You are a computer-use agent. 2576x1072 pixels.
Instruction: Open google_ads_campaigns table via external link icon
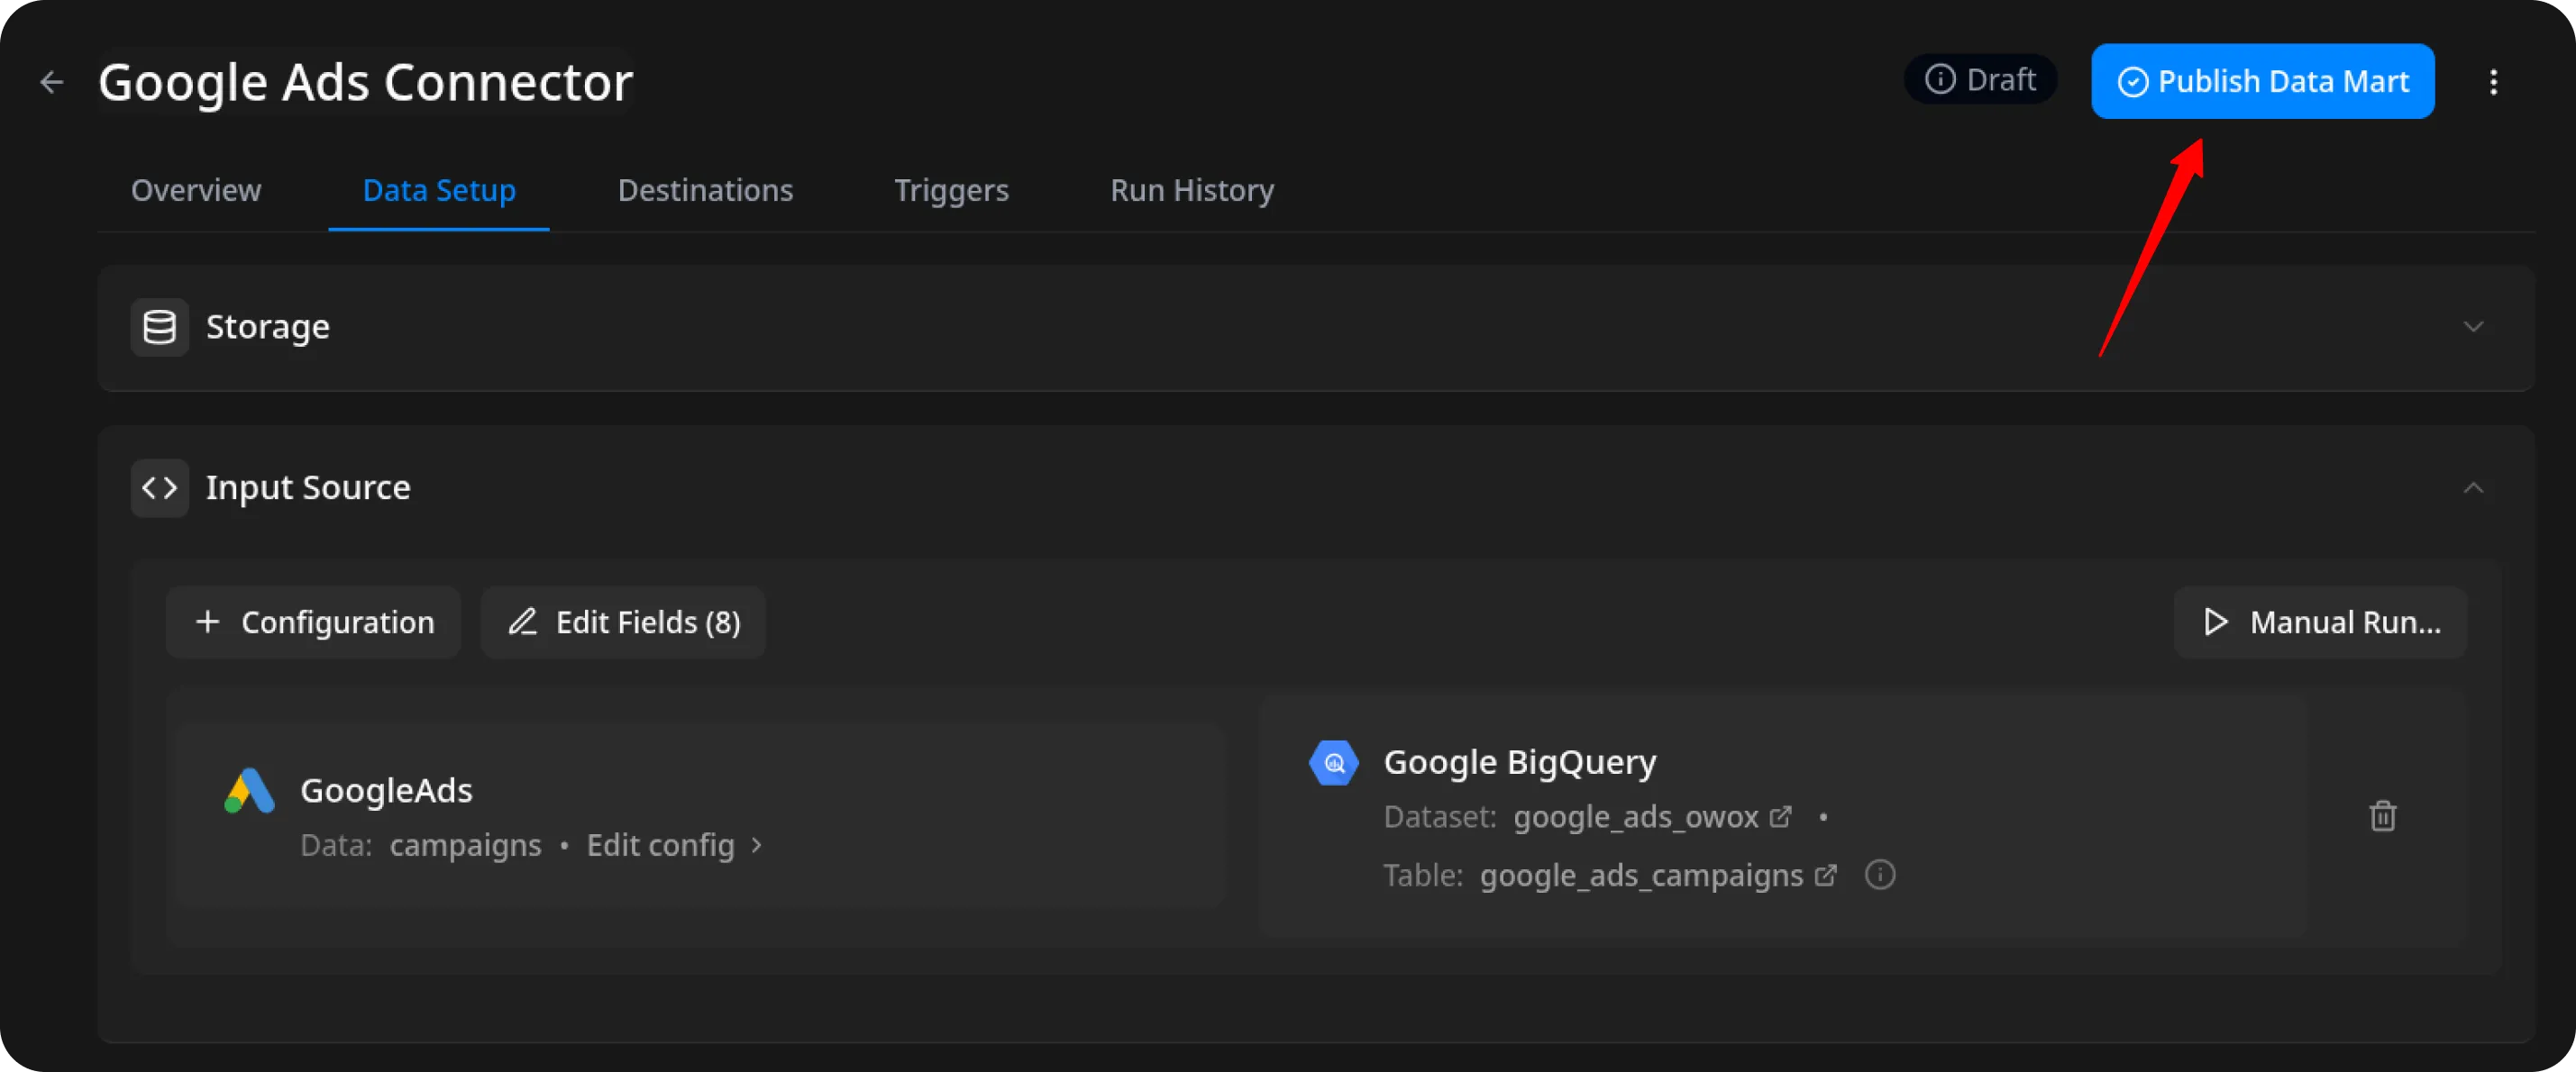1825,876
